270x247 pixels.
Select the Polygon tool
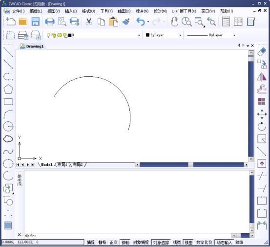tap(8, 89)
